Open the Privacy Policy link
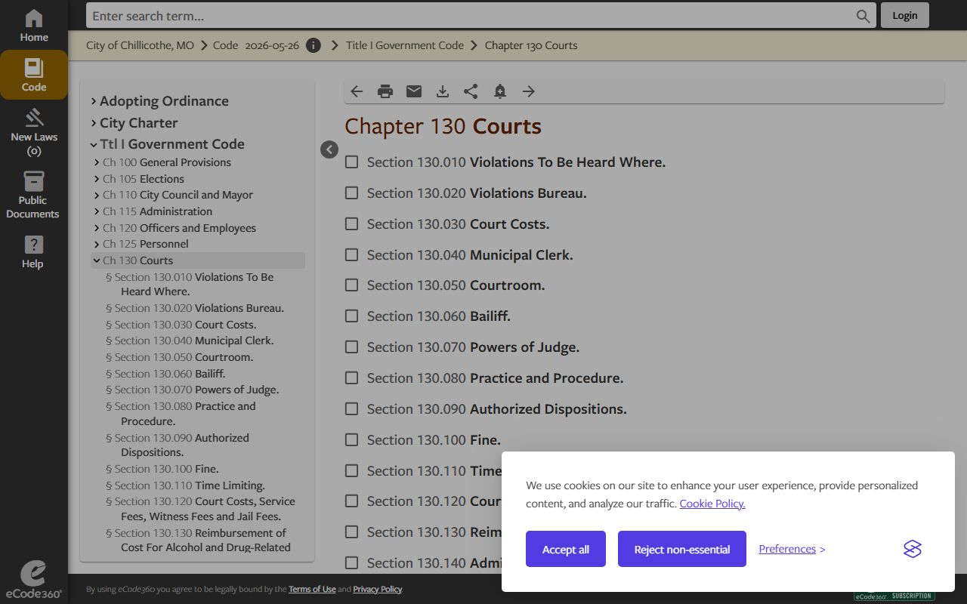The image size is (967, 604). [x=377, y=589]
